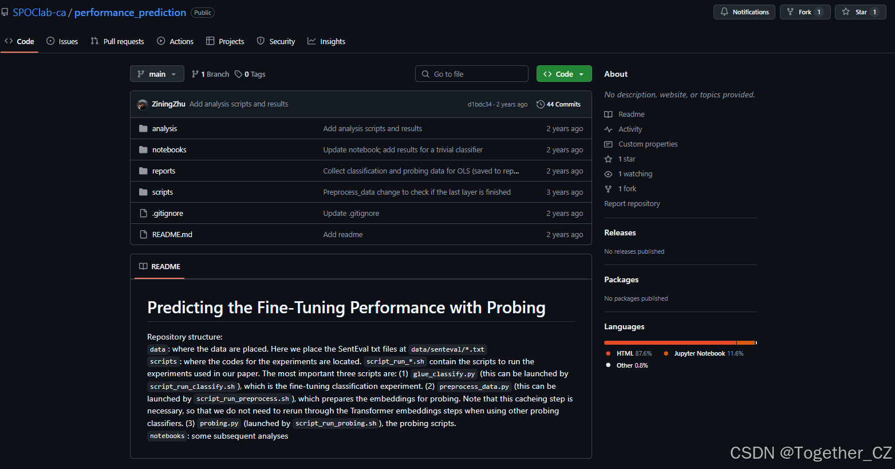The width and height of the screenshot is (895, 469).
Task: Open the green Code dropdown button
Action: (564, 74)
